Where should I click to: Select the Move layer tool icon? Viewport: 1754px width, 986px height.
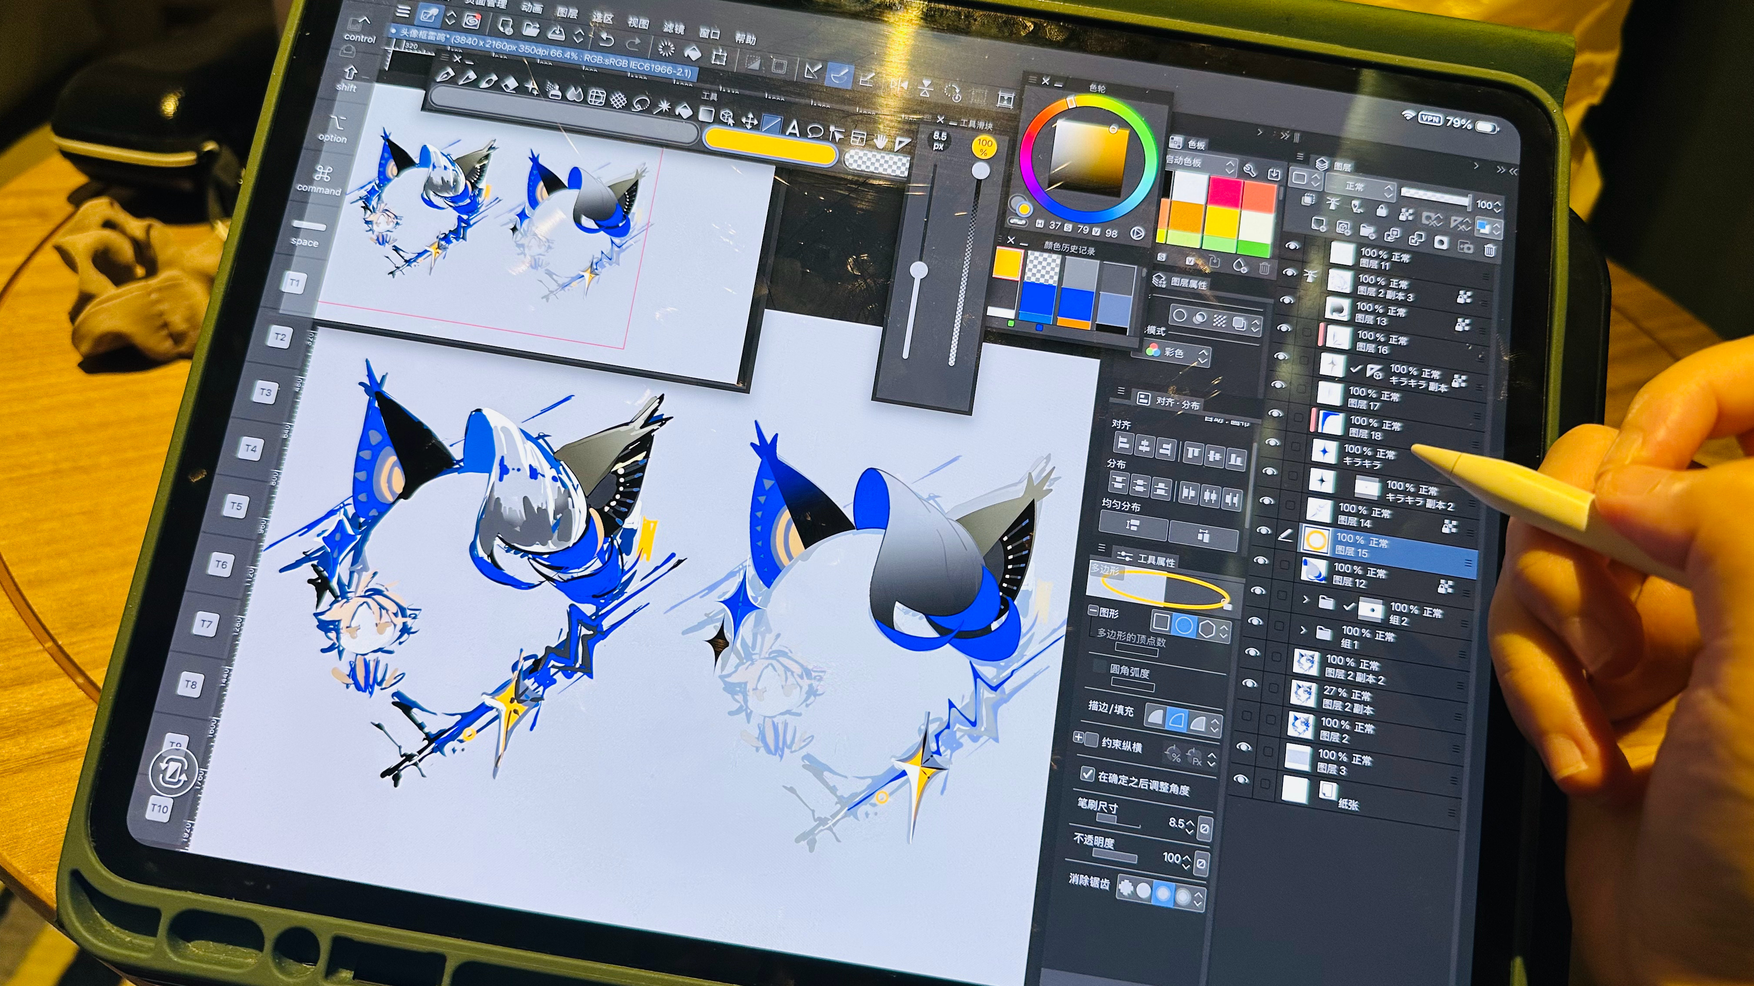coord(749,122)
